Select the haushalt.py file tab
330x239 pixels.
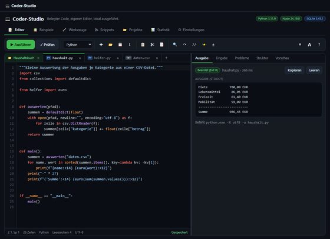(64, 58)
